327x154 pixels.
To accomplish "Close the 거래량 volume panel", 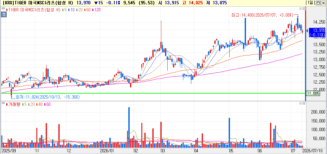I will point(304,103).
